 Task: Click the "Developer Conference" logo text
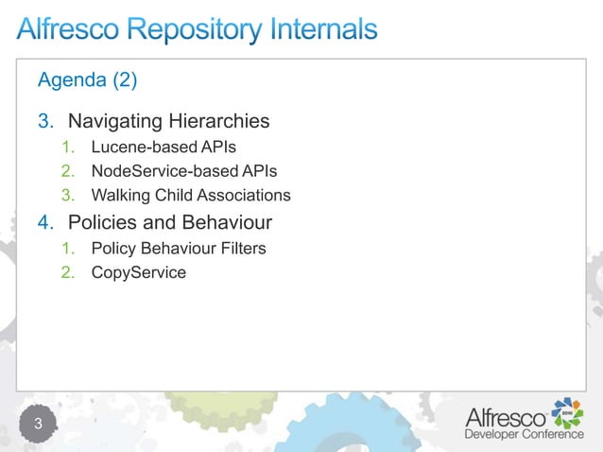click(x=525, y=434)
